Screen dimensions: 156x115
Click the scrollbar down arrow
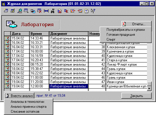point(149,88)
